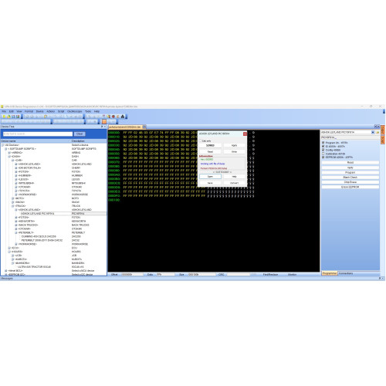Screen dimensions: 386x386
Task: Close the hex editor file tab
Action: coord(144,127)
